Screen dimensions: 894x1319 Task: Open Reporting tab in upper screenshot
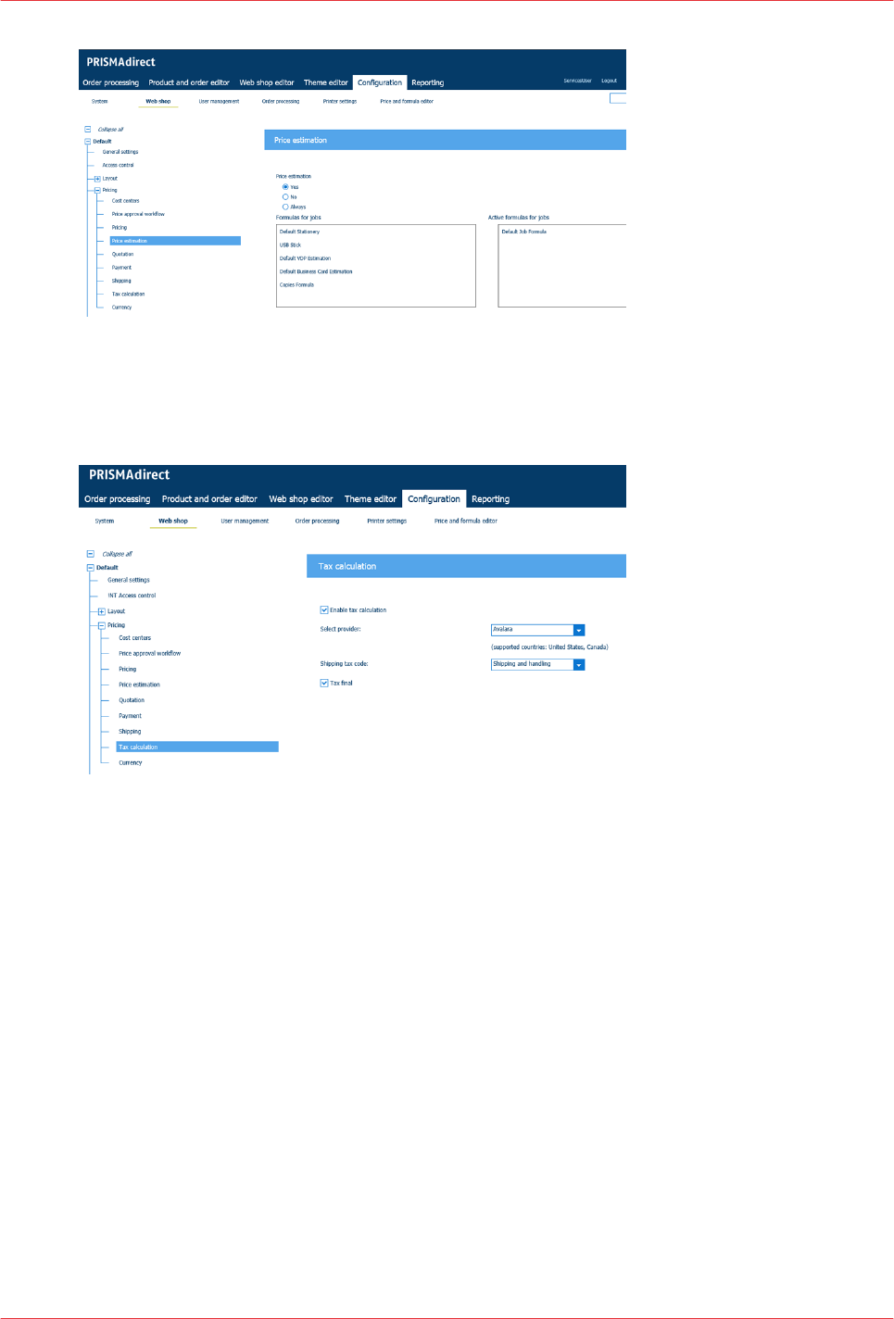point(428,82)
